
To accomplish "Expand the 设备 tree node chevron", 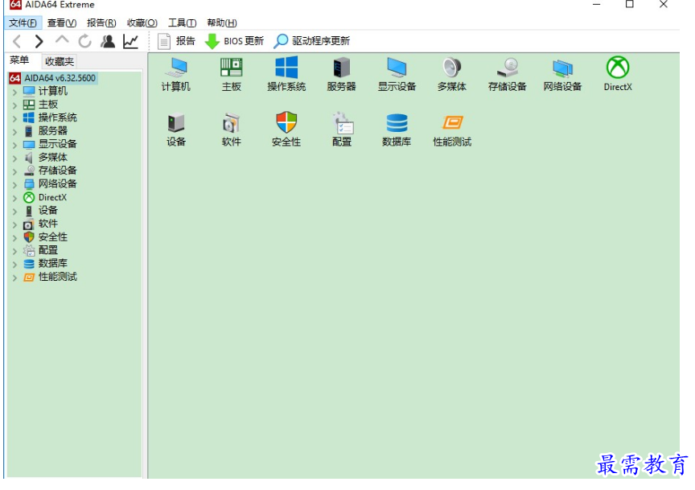I will 14,212.
